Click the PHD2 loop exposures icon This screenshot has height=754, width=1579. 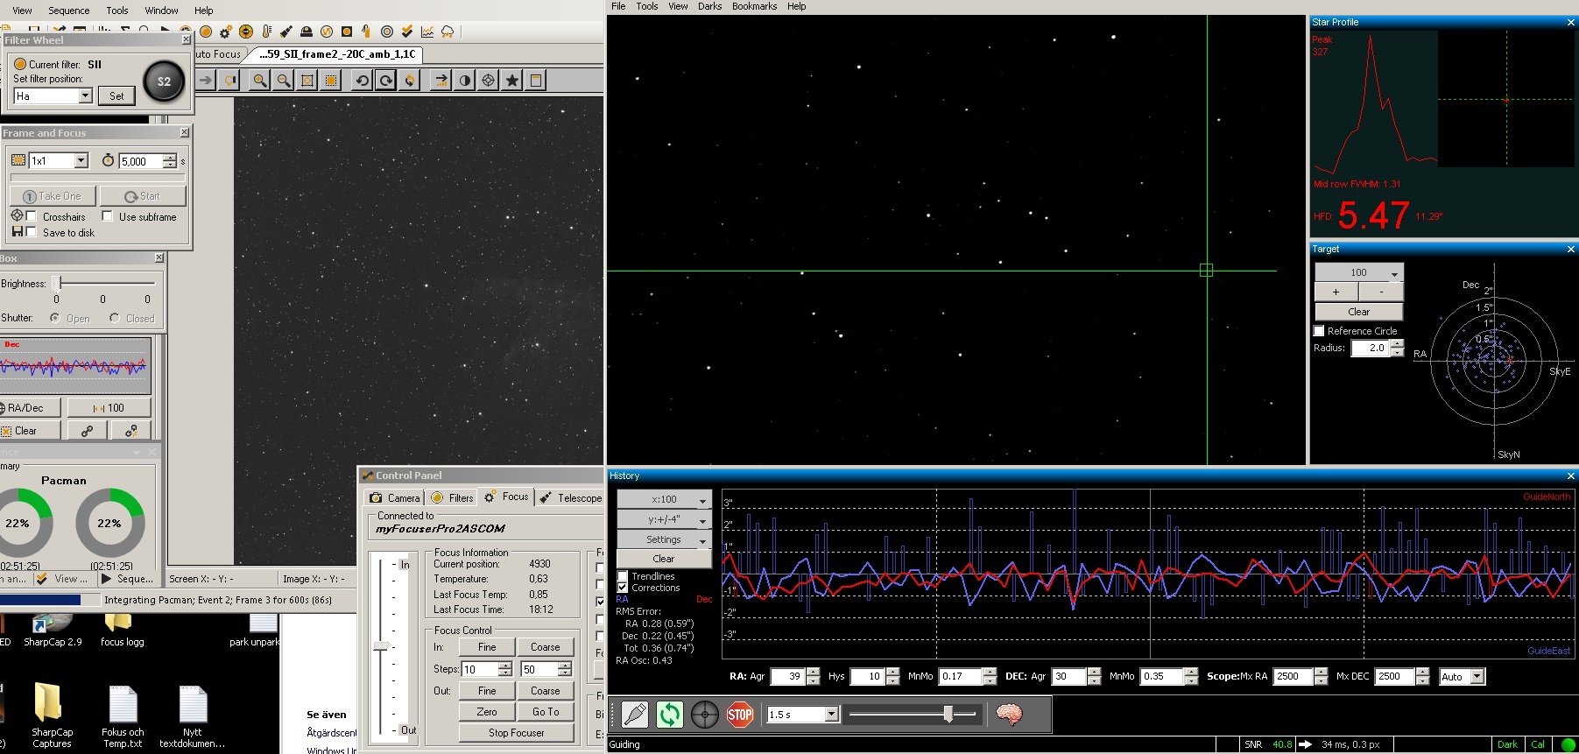[670, 715]
